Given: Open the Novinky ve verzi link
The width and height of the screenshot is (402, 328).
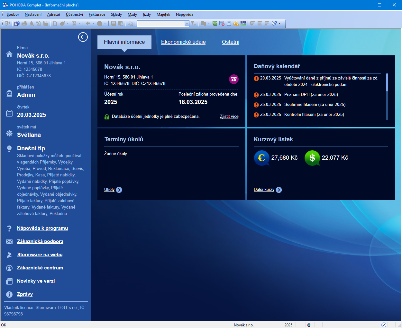Looking at the screenshot, I should 36,281.
